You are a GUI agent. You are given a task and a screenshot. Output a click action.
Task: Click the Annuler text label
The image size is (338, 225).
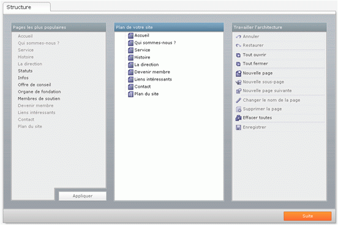251,37
